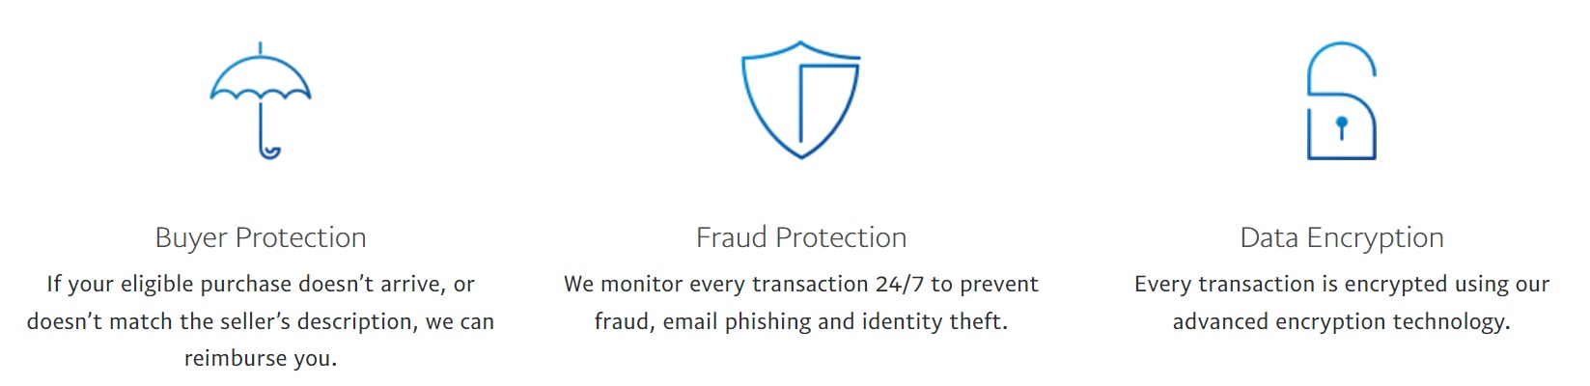Click the curved hook of umbrella handle
Image resolution: width=1590 pixels, height=386 pixels.
(x=269, y=151)
